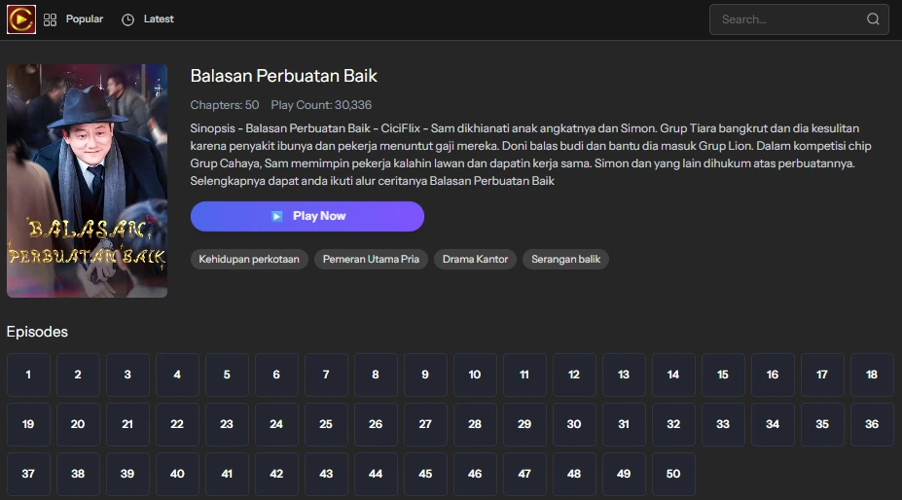This screenshot has height=500, width=902.
Task: Open episode 3
Action: point(127,375)
